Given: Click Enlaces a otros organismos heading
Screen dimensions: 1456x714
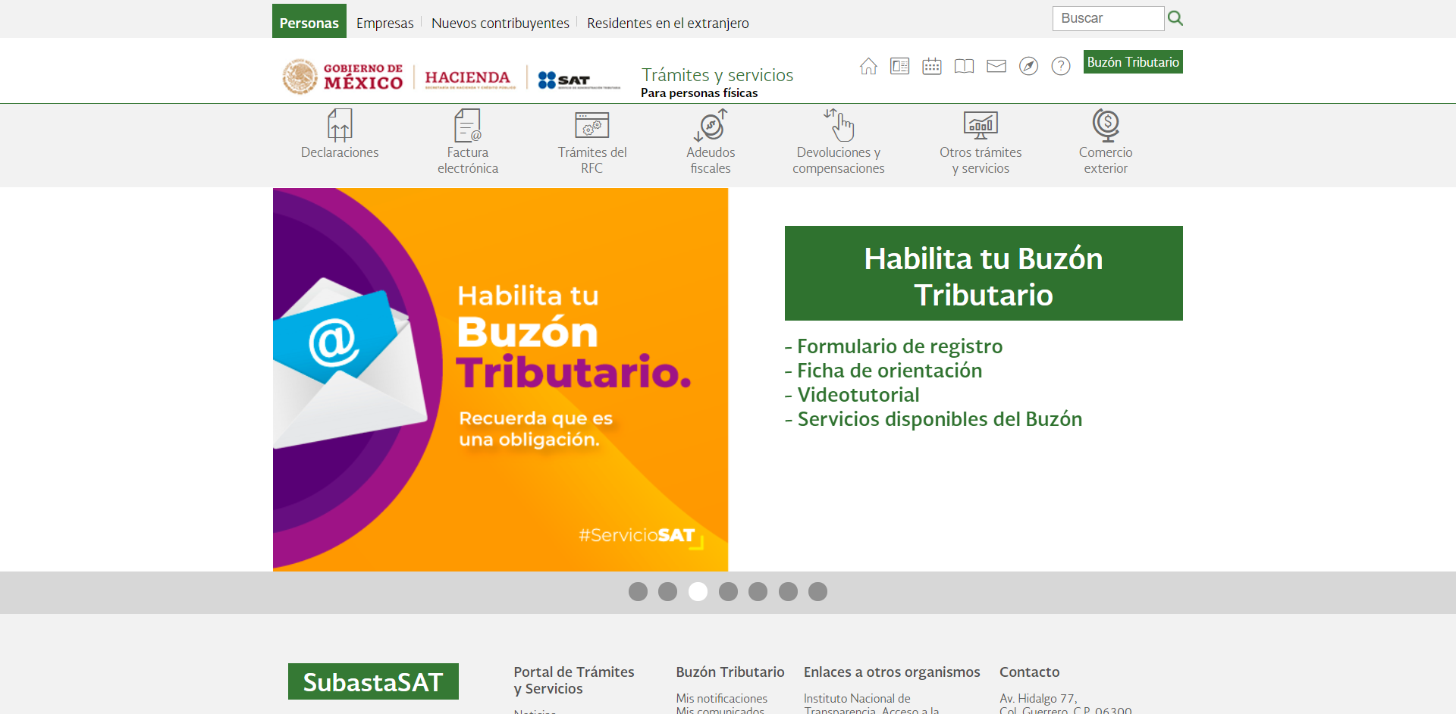Looking at the screenshot, I should (x=892, y=672).
